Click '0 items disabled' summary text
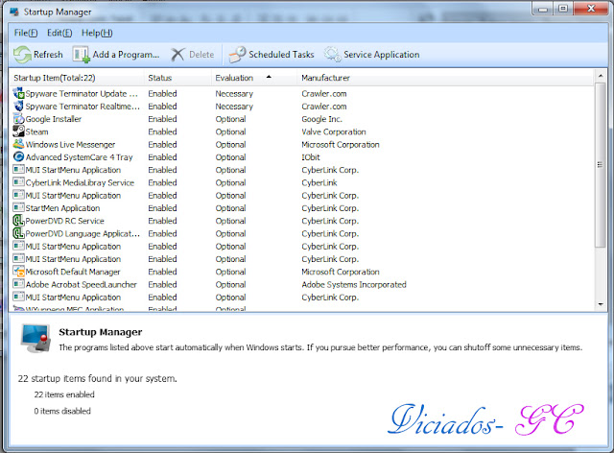Screen dimensions: 614x453 (62, 411)
